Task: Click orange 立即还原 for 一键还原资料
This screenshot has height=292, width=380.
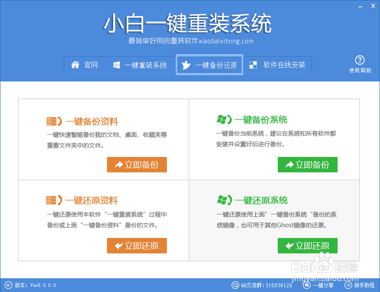Action: point(137,246)
